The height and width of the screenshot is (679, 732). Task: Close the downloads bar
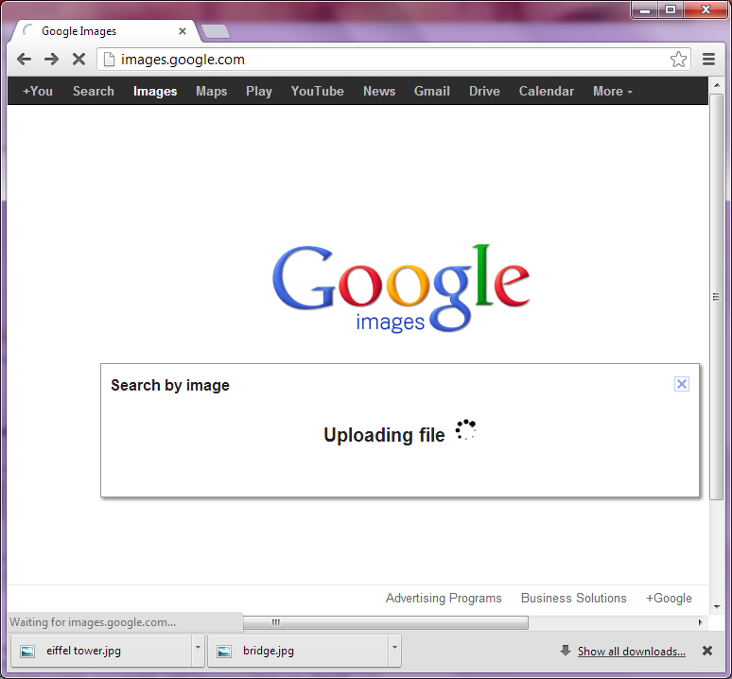pyautogui.click(x=707, y=651)
